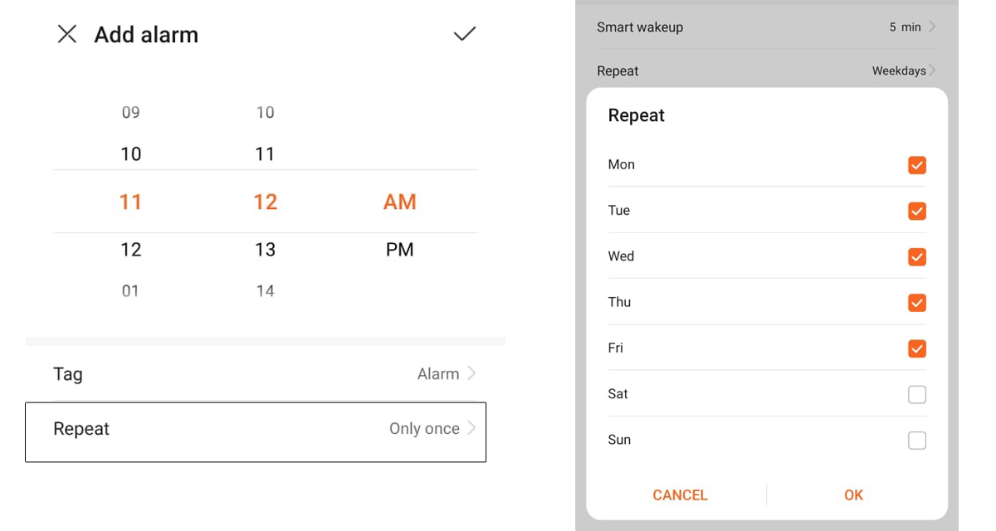Image resolution: width=996 pixels, height=531 pixels.
Task: Uncheck Wednesday in Repeat
Action: click(x=916, y=256)
